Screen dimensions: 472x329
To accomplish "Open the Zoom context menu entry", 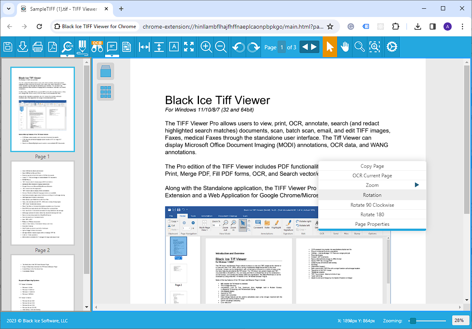I will 372,185.
